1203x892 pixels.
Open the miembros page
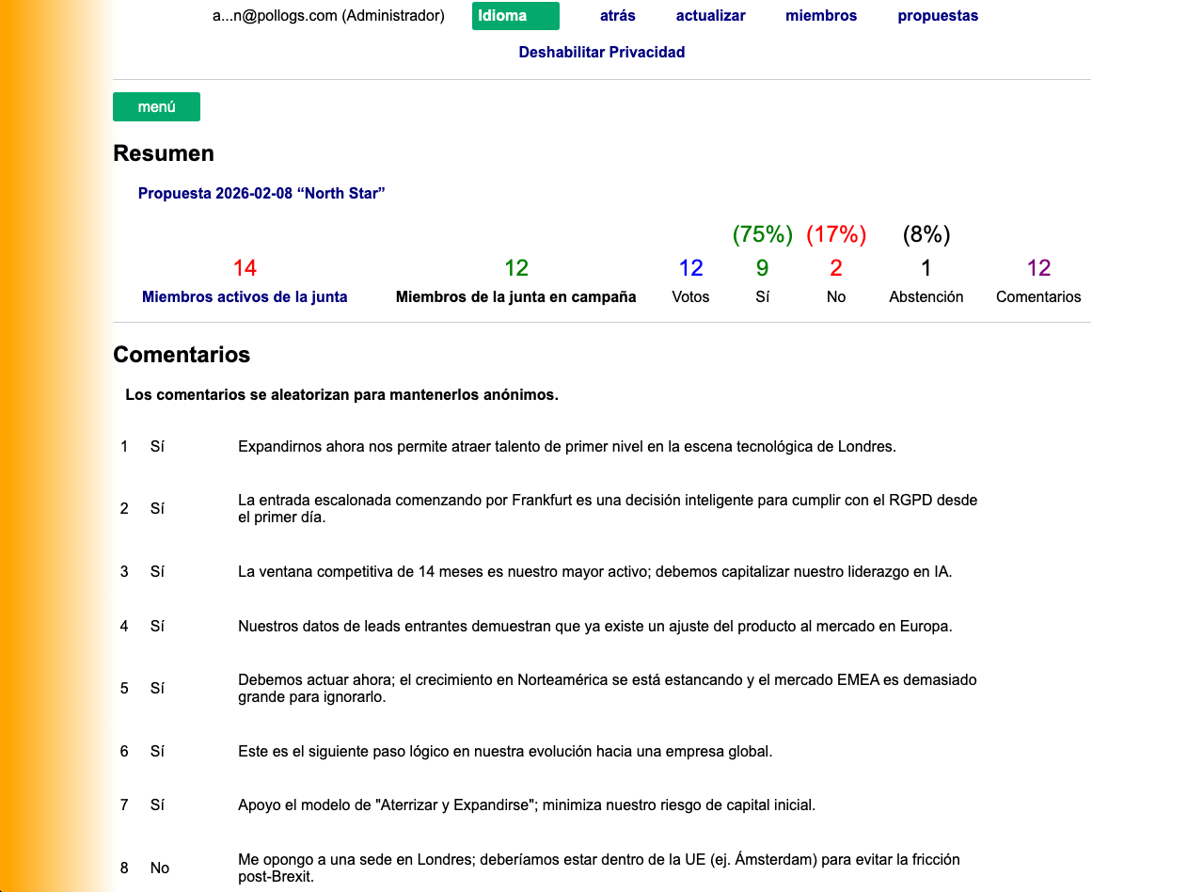click(x=820, y=16)
